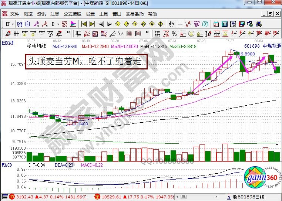Screen dimensions: 282x201
Task: Open the 公式选股 menu
Action: [73, 14]
